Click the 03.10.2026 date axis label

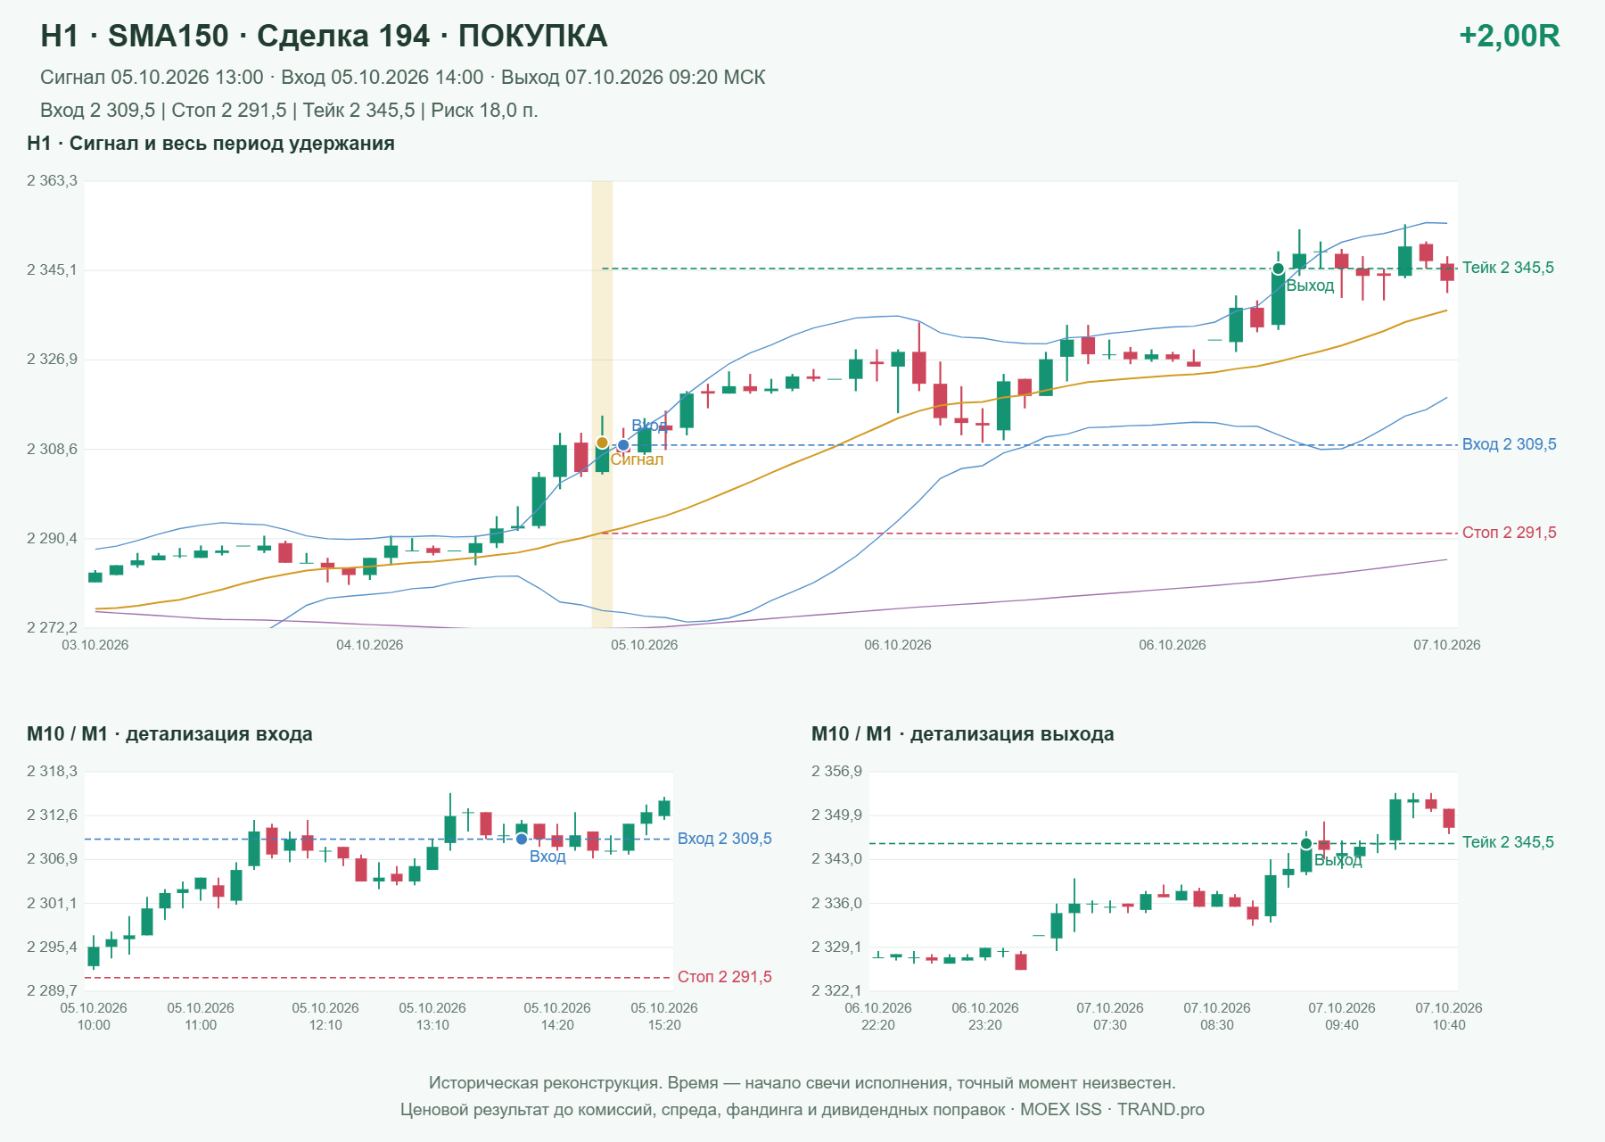coord(95,645)
